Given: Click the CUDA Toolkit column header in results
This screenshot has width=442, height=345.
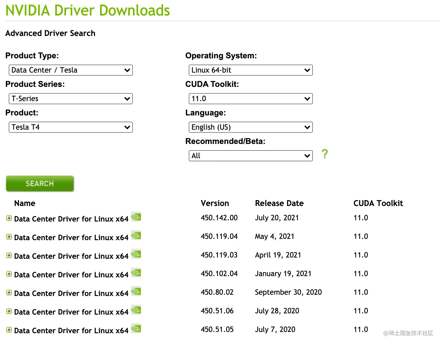Looking at the screenshot, I should pos(378,203).
